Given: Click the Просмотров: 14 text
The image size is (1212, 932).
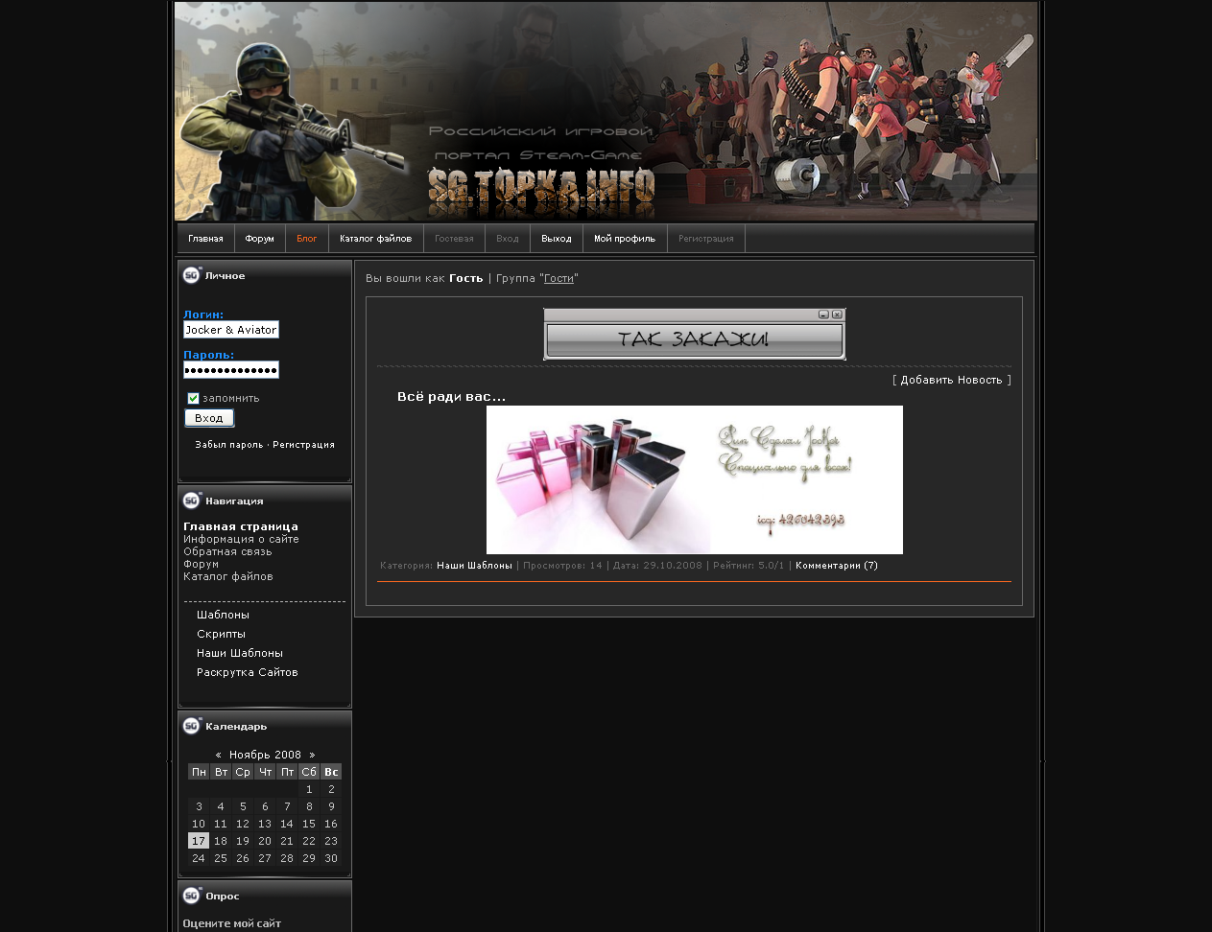Looking at the screenshot, I should click(x=562, y=566).
